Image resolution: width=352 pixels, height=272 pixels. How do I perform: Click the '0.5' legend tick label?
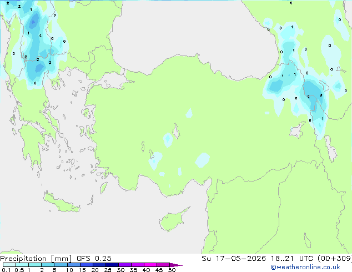pyautogui.click(x=19, y=270)
